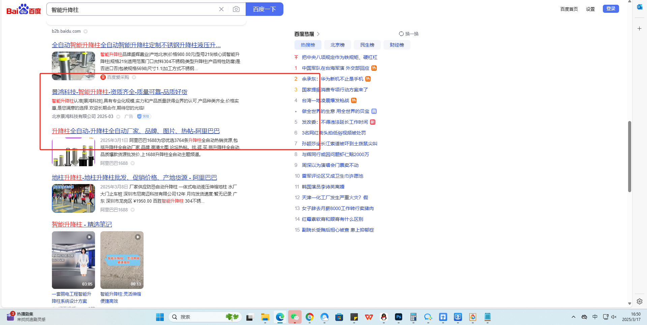This screenshot has width=647, height=325.
Task: Toggle the muted volume speaker icon
Action: pyautogui.click(x=614, y=317)
